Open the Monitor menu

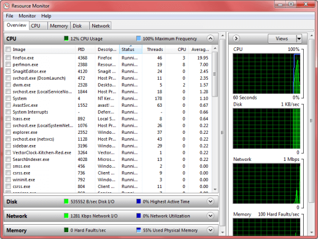[x=27, y=16]
